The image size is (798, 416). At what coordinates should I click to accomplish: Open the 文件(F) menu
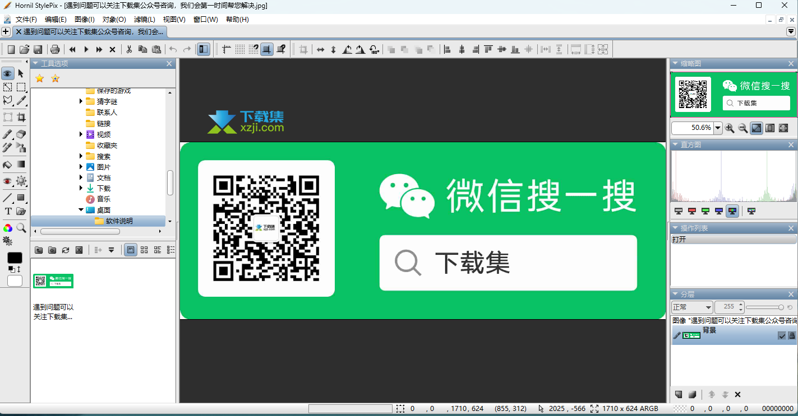click(x=26, y=19)
